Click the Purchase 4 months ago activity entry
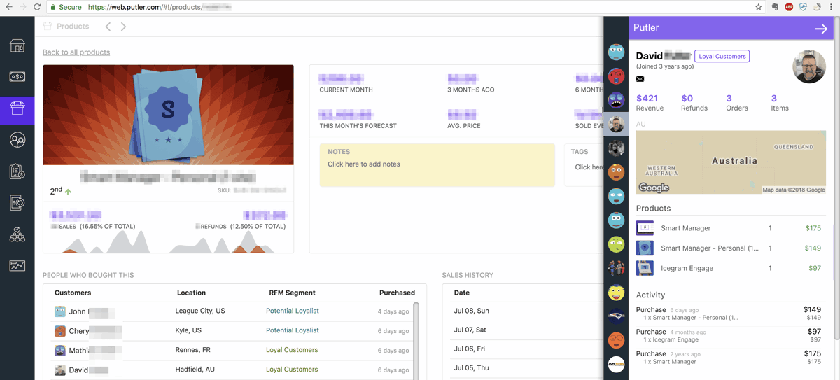Image resolution: width=840 pixels, height=380 pixels. 729,335
